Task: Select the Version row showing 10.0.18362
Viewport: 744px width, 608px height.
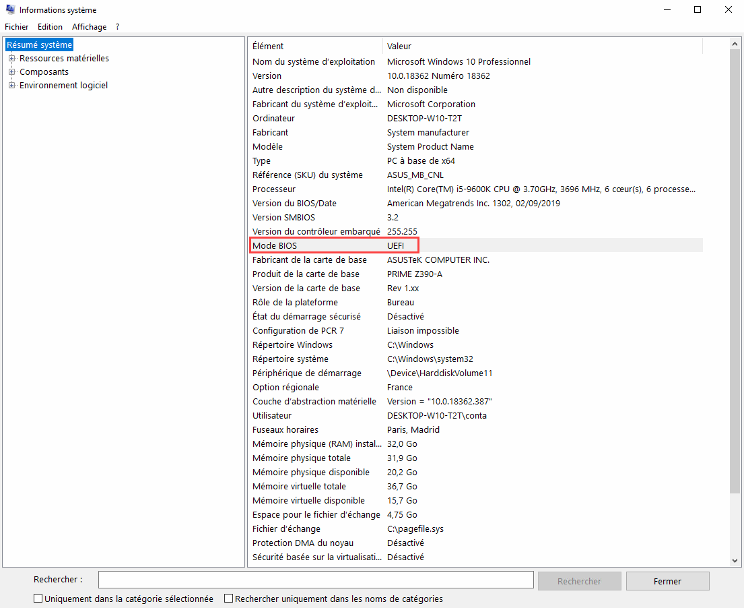Action: point(476,76)
